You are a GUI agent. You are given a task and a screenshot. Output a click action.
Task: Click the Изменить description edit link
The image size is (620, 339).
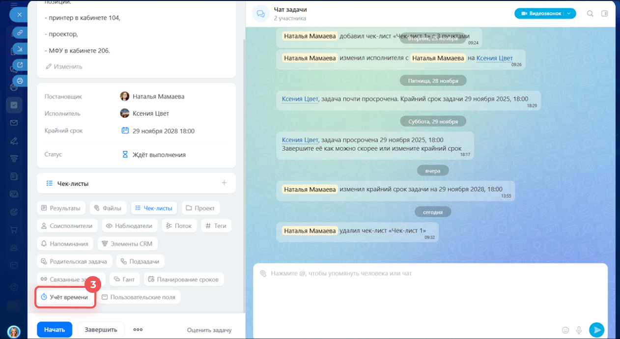pos(64,66)
